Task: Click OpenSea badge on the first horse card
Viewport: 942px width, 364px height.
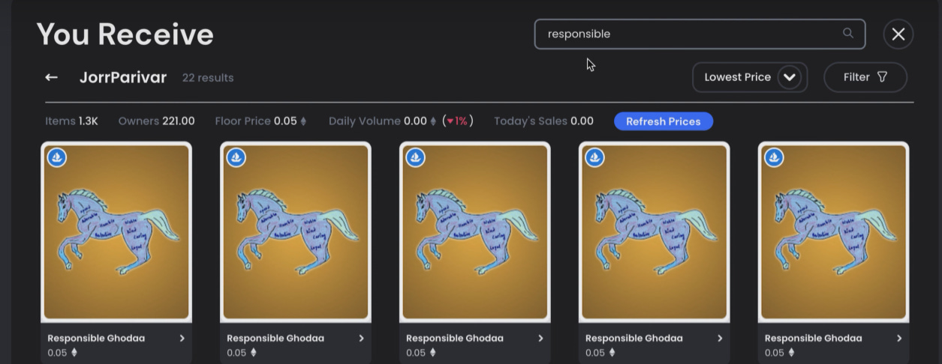Action: pyautogui.click(x=57, y=157)
